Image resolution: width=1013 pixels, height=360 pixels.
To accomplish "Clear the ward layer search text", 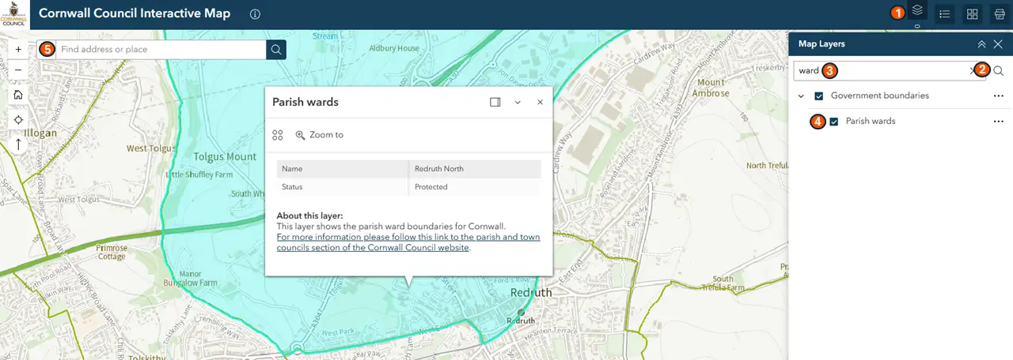I will (x=973, y=71).
